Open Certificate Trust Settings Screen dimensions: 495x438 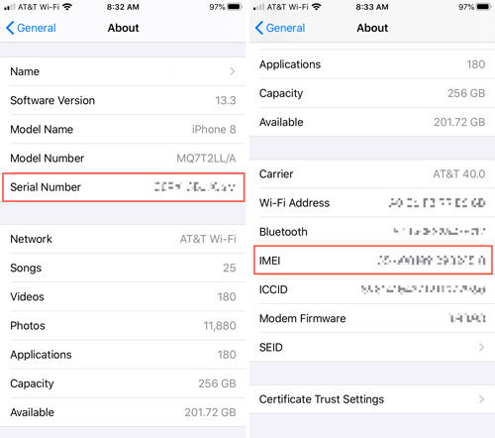click(372, 399)
